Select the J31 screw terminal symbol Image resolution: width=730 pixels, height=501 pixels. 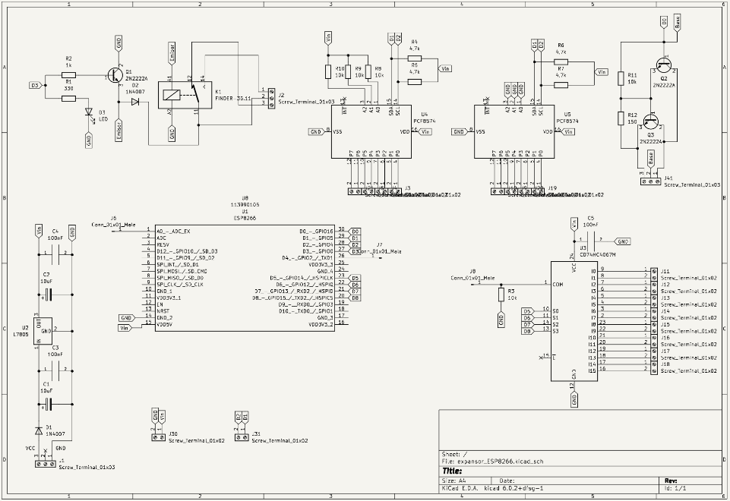pos(242,437)
